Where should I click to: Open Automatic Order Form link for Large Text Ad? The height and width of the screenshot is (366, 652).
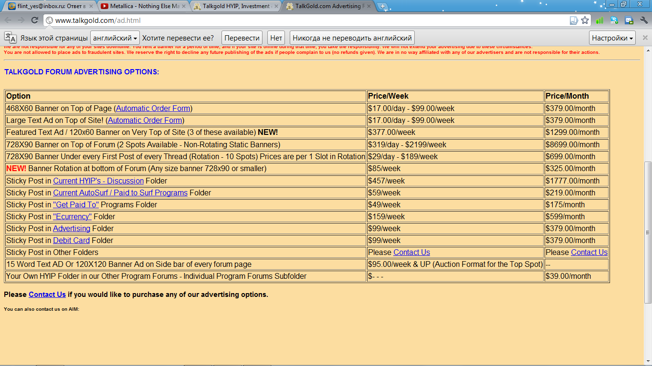pyautogui.click(x=145, y=120)
